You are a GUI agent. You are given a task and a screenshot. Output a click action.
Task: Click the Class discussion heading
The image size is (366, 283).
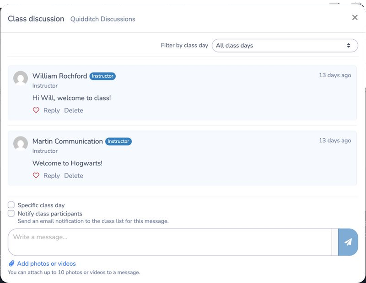click(x=36, y=19)
